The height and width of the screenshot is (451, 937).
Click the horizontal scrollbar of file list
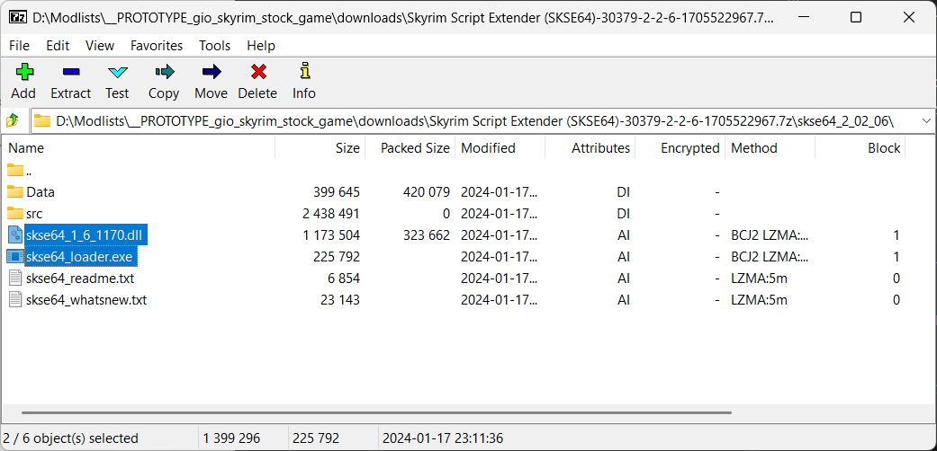(376, 412)
